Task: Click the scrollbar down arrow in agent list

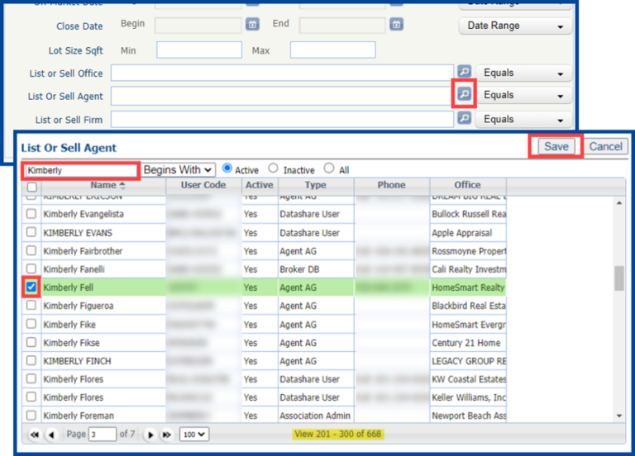Action: coord(618,416)
